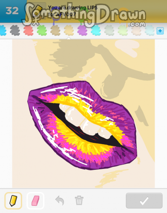Select the cyan color swatch
The height and width of the screenshot is (213, 167).
(96, 30)
